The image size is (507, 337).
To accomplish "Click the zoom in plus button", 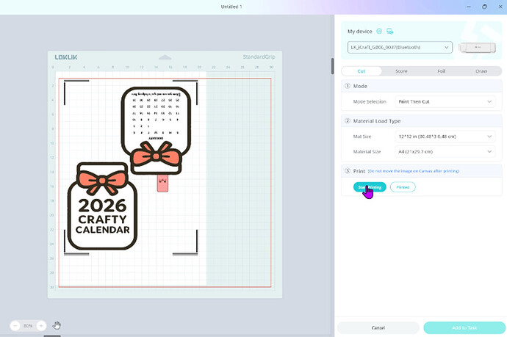I will [x=41, y=325].
